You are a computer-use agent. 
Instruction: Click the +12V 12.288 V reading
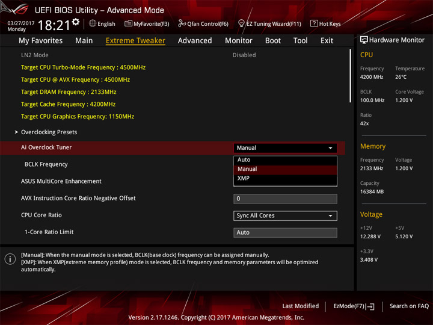coord(370,237)
